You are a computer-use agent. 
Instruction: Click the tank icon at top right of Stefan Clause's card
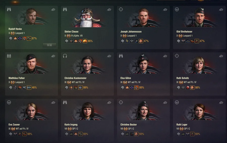tap(109, 10)
